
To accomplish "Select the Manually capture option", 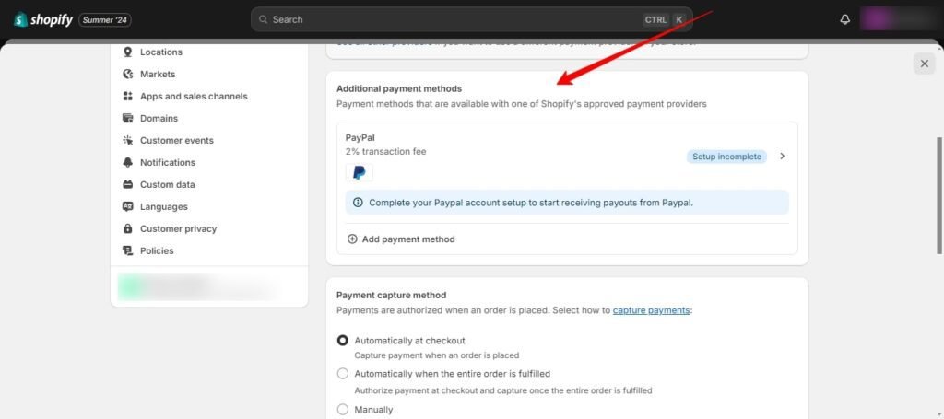I will point(343,410).
